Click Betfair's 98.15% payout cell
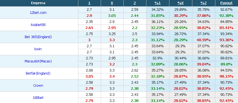 [x=226, y=76]
